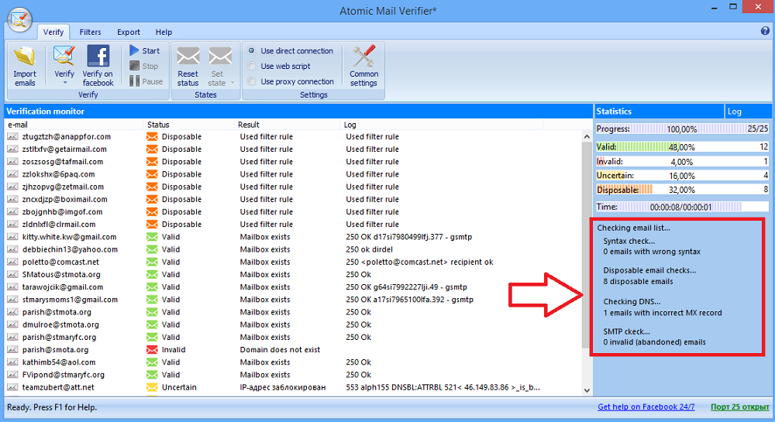Sort by the e-mail column header
775x422 pixels.
[x=74, y=125]
